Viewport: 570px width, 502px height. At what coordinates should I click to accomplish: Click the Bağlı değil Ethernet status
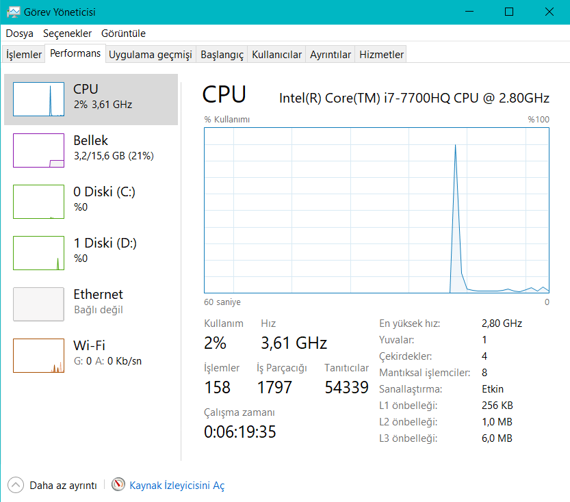(x=98, y=310)
